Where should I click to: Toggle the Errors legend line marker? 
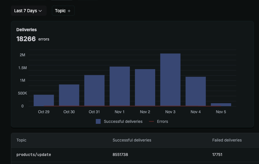pos(151,122)
